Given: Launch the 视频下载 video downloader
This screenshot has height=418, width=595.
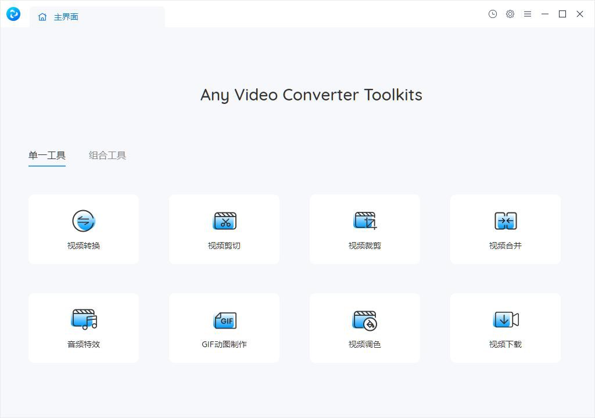Looking at the screenshot, I should point(505,327).
